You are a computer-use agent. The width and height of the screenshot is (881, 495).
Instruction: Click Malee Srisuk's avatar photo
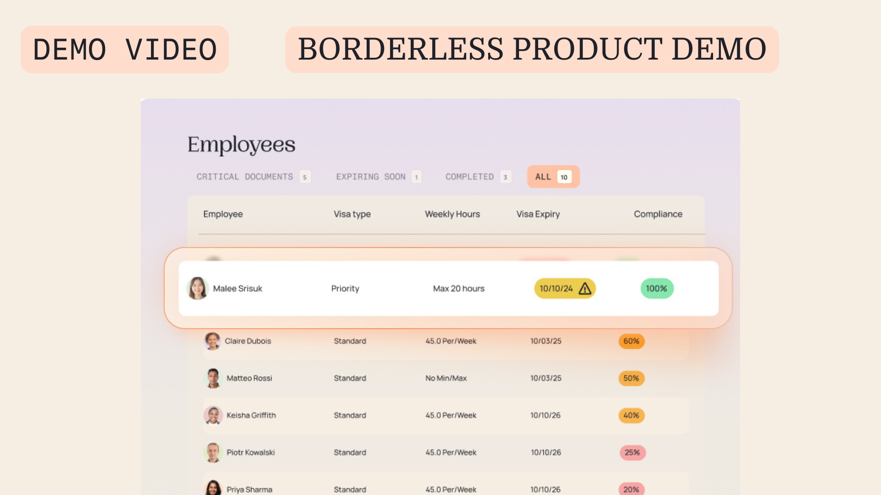(197, 288)
